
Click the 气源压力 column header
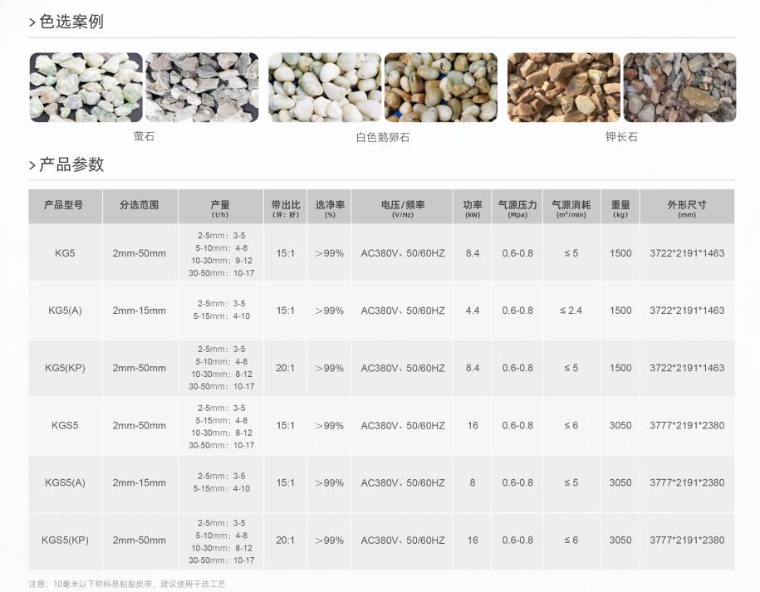coord(517,207)
